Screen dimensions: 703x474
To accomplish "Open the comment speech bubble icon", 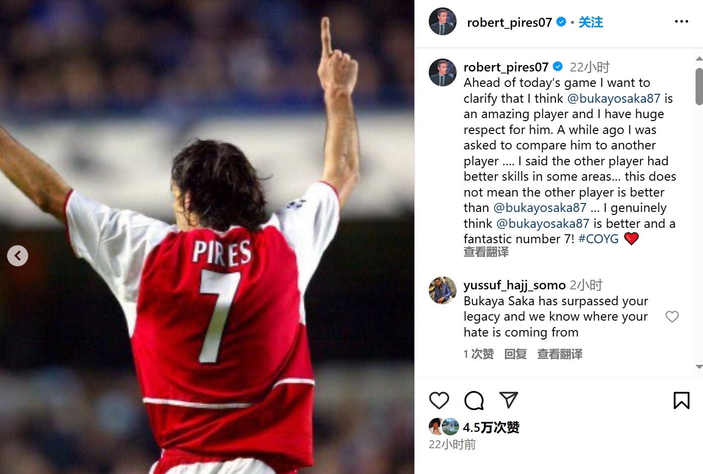I will (474, 401).
